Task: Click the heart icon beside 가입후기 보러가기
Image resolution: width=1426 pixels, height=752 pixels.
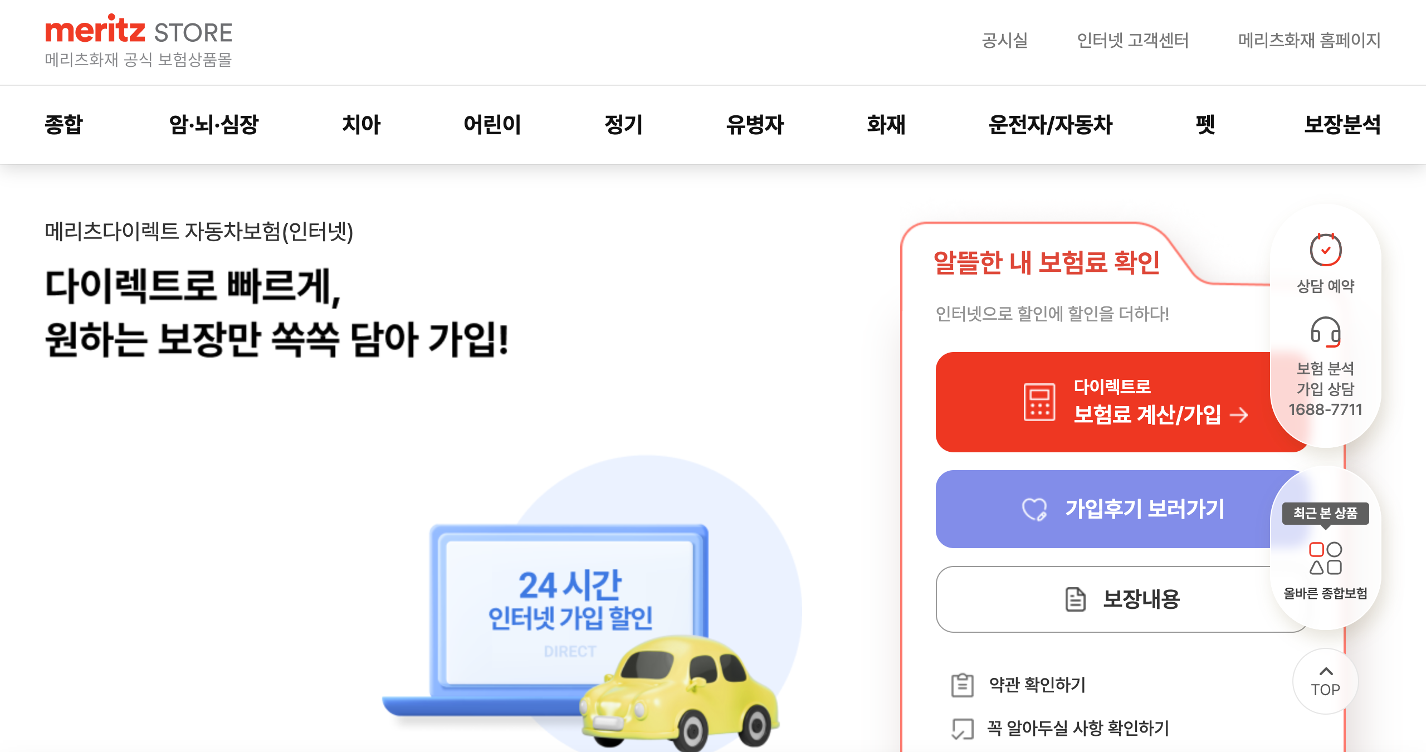Action: coord(1034,509)
